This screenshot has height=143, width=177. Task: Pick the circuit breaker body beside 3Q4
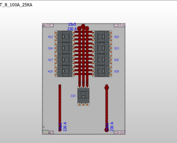[x=65, y=48]
